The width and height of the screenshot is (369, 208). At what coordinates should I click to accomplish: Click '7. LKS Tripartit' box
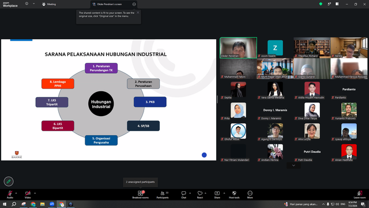[x=52, y=102]
